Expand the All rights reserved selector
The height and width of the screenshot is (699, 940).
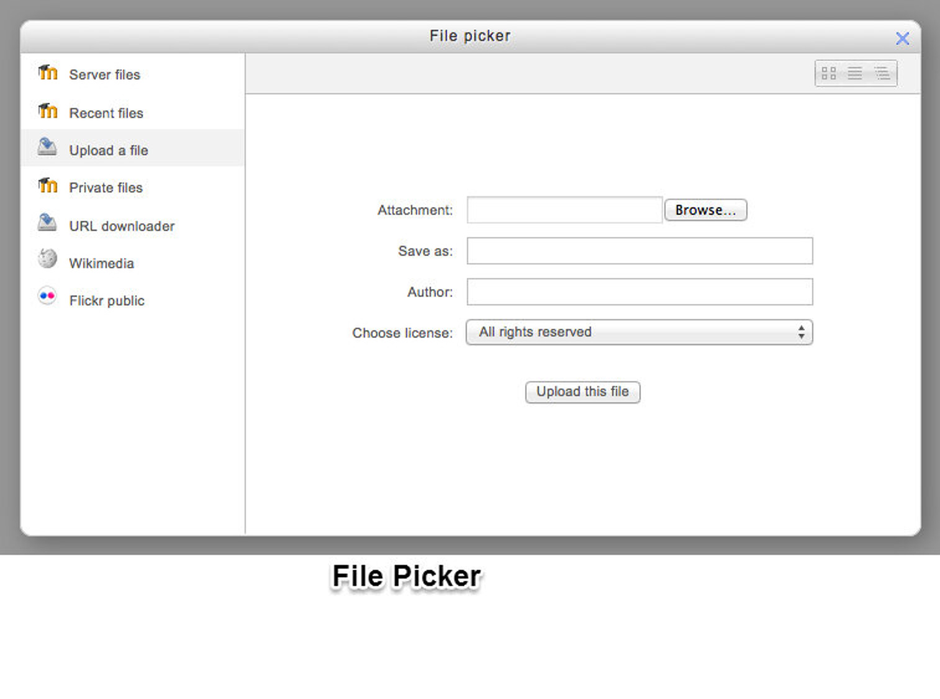coord(639,333)
